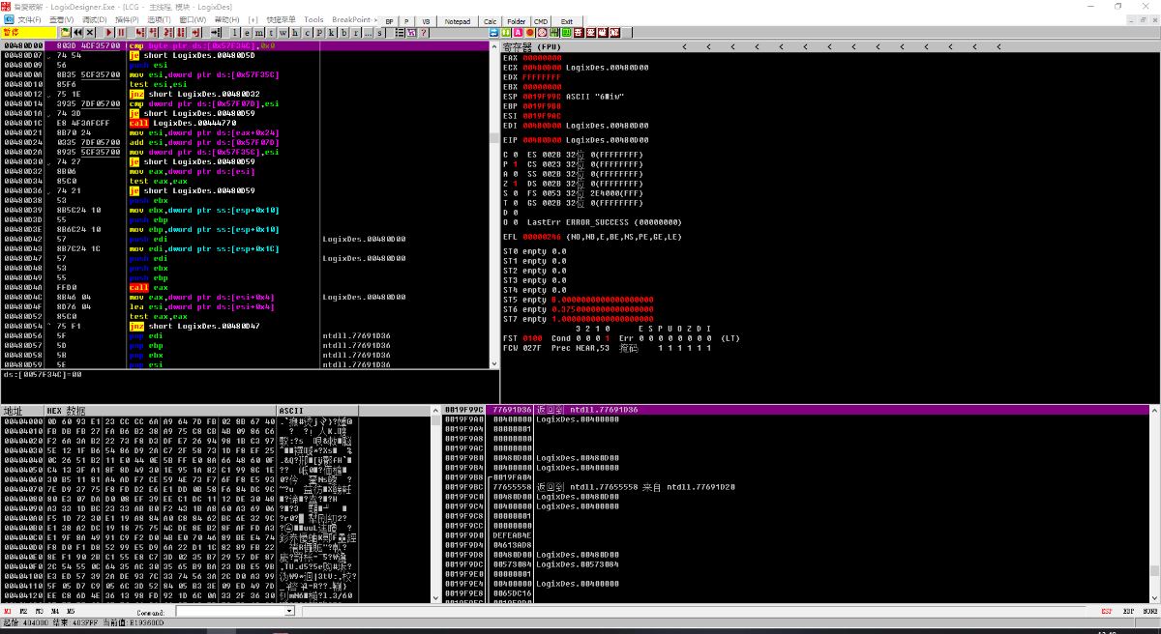Open Threads window with the 't' button

[272, 32]
